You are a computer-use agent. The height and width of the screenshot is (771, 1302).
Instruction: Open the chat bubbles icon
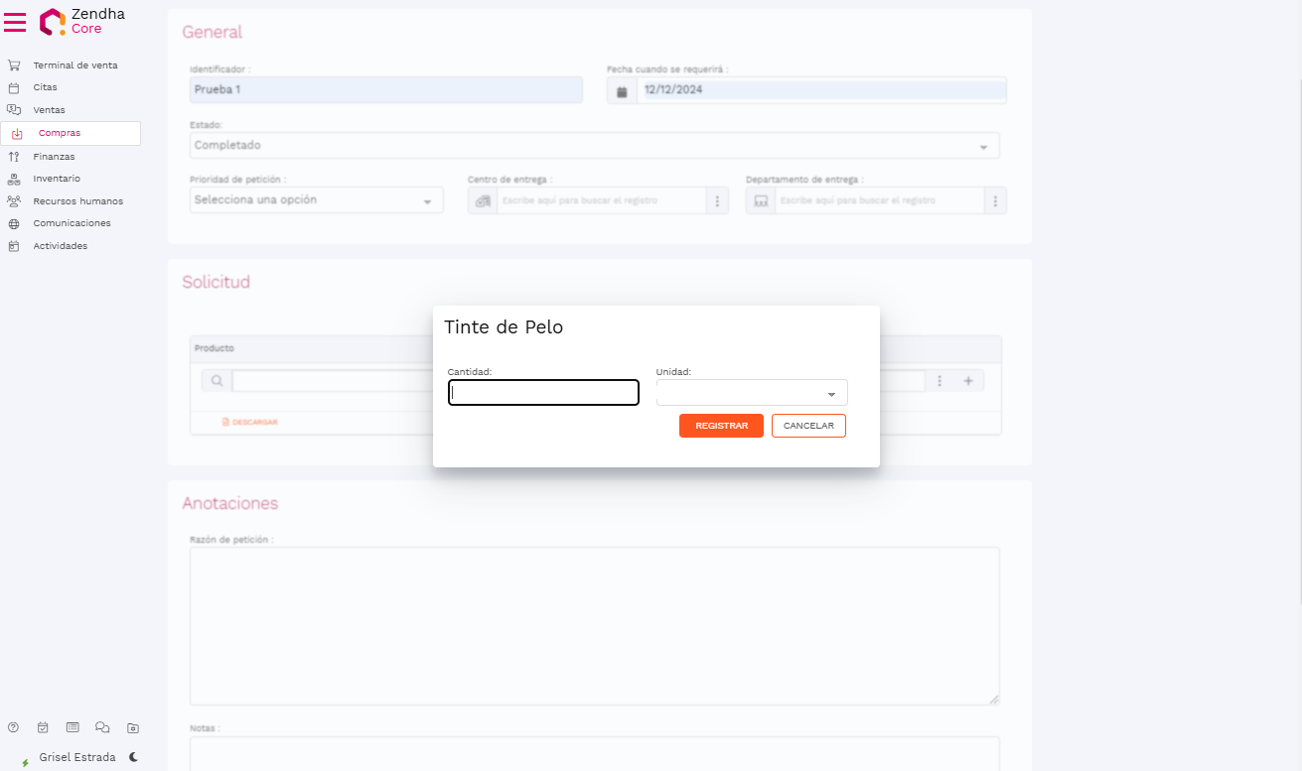(x=102, y=727)
